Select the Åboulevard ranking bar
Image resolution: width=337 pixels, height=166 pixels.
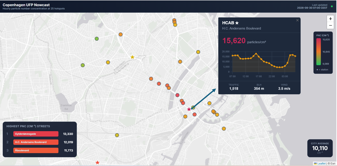click(36, 151)
